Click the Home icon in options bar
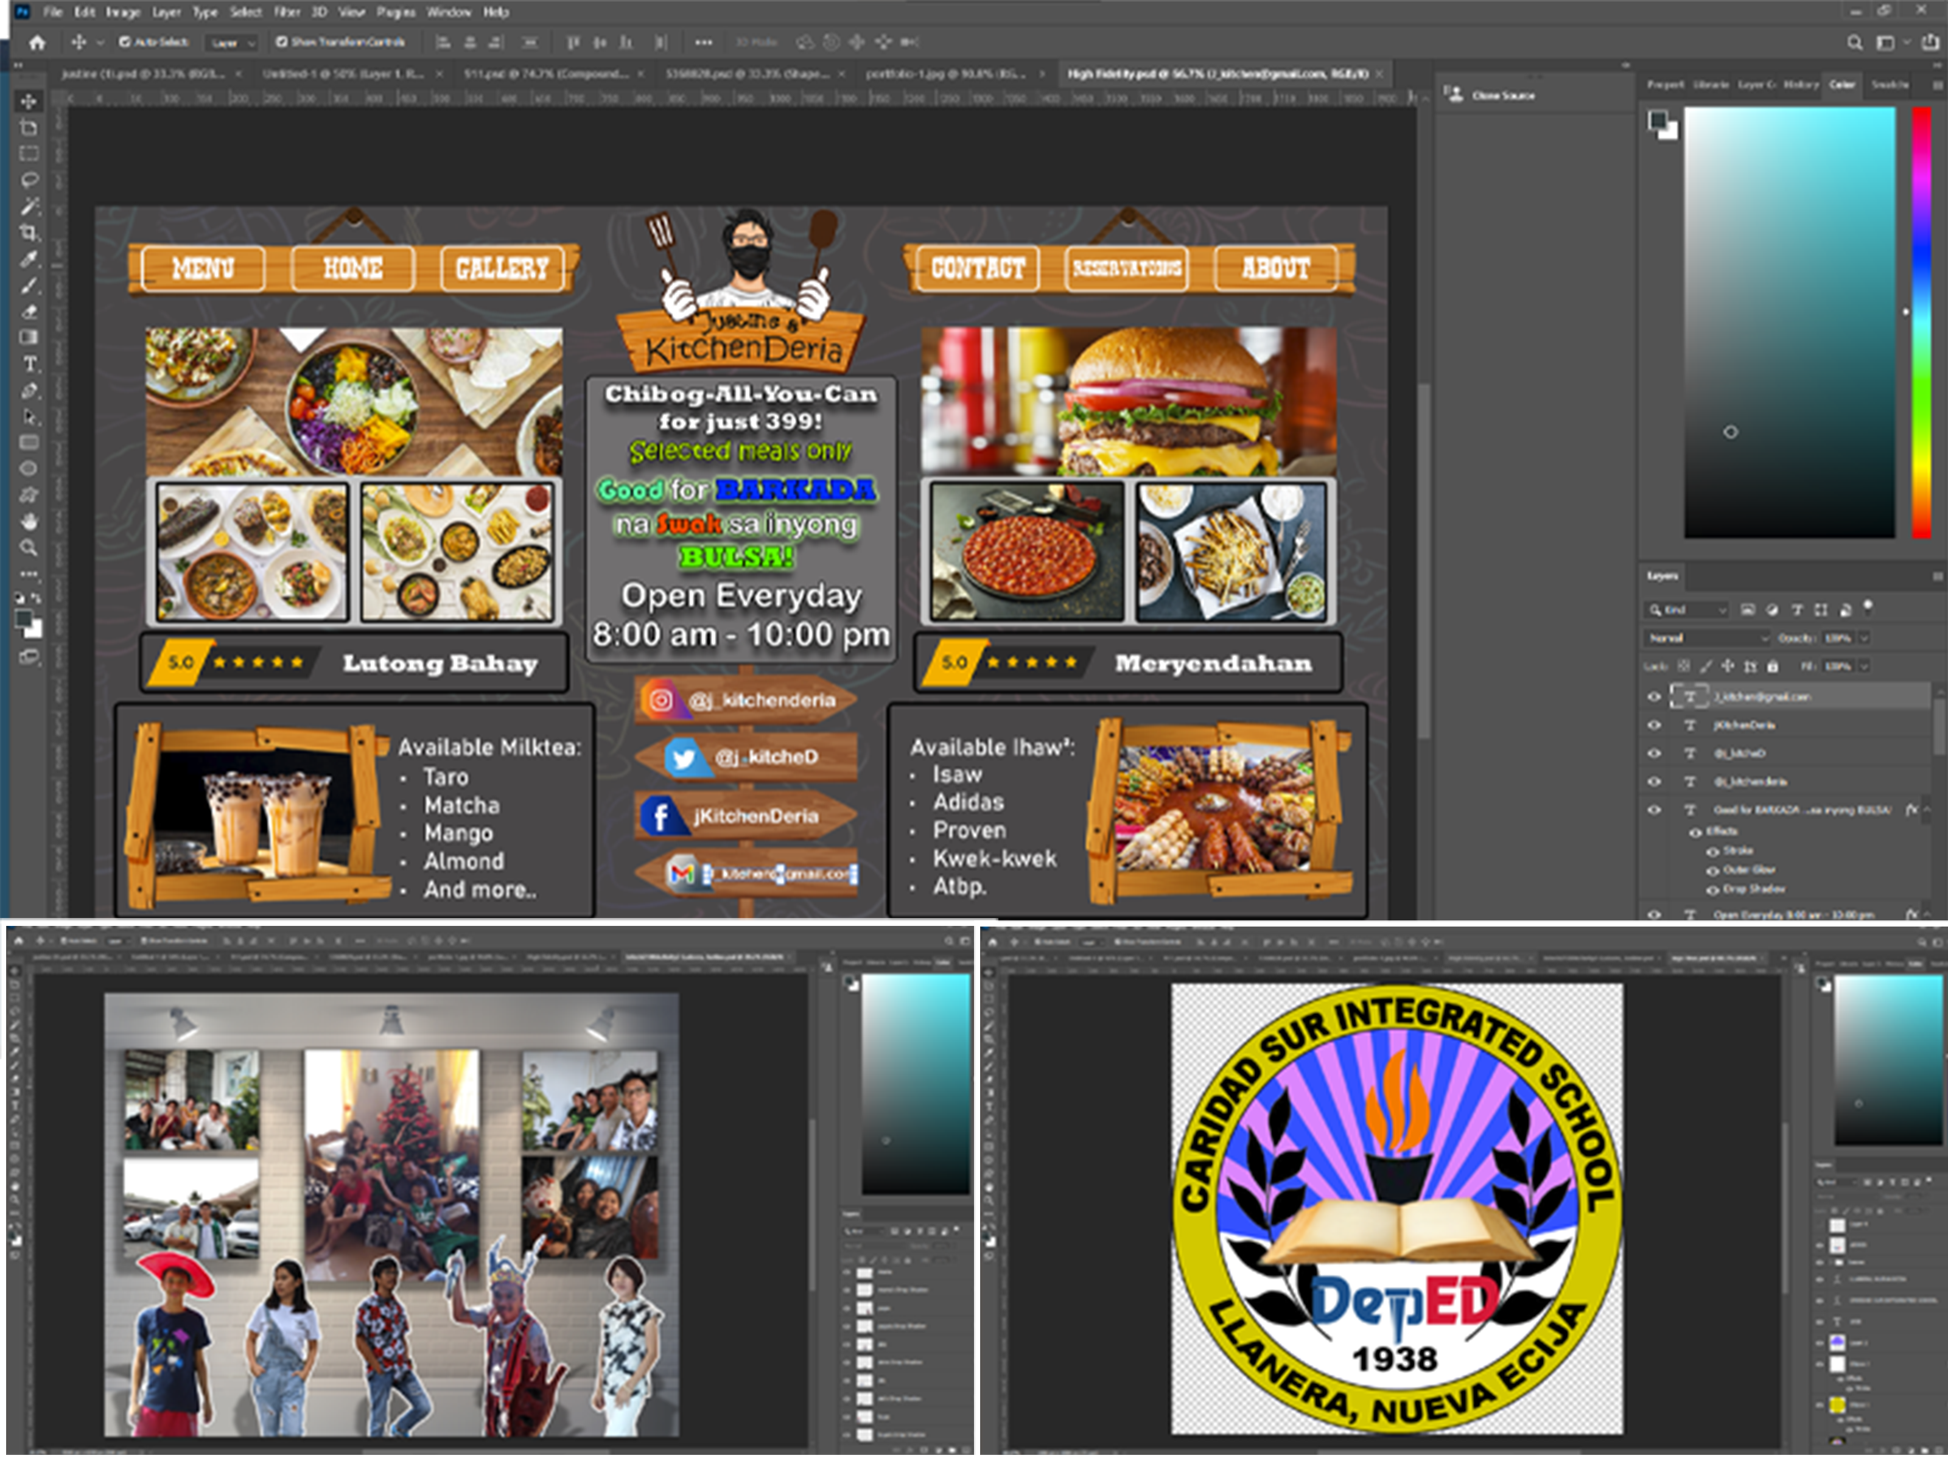The height and width of the screenshot is (1461, 1948). [x=37, y=42]
